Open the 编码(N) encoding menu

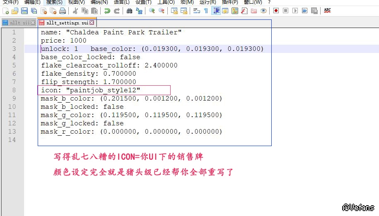click(99, 2)
